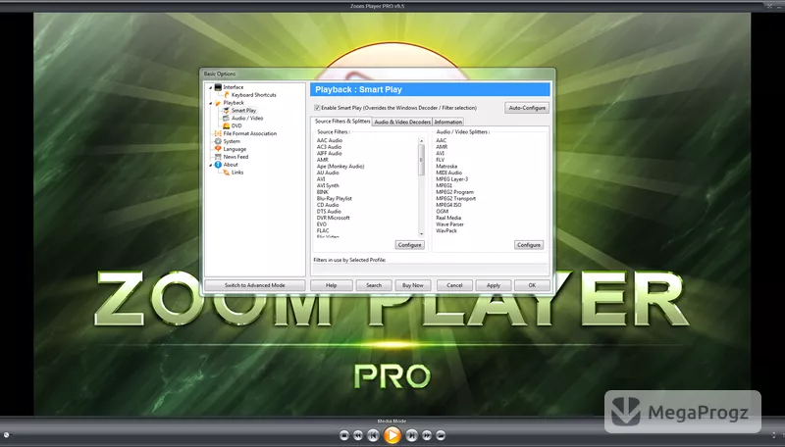Select AAC Audio in Source Filters
Viewport: 785px width, 447px height.
(330, 140)
